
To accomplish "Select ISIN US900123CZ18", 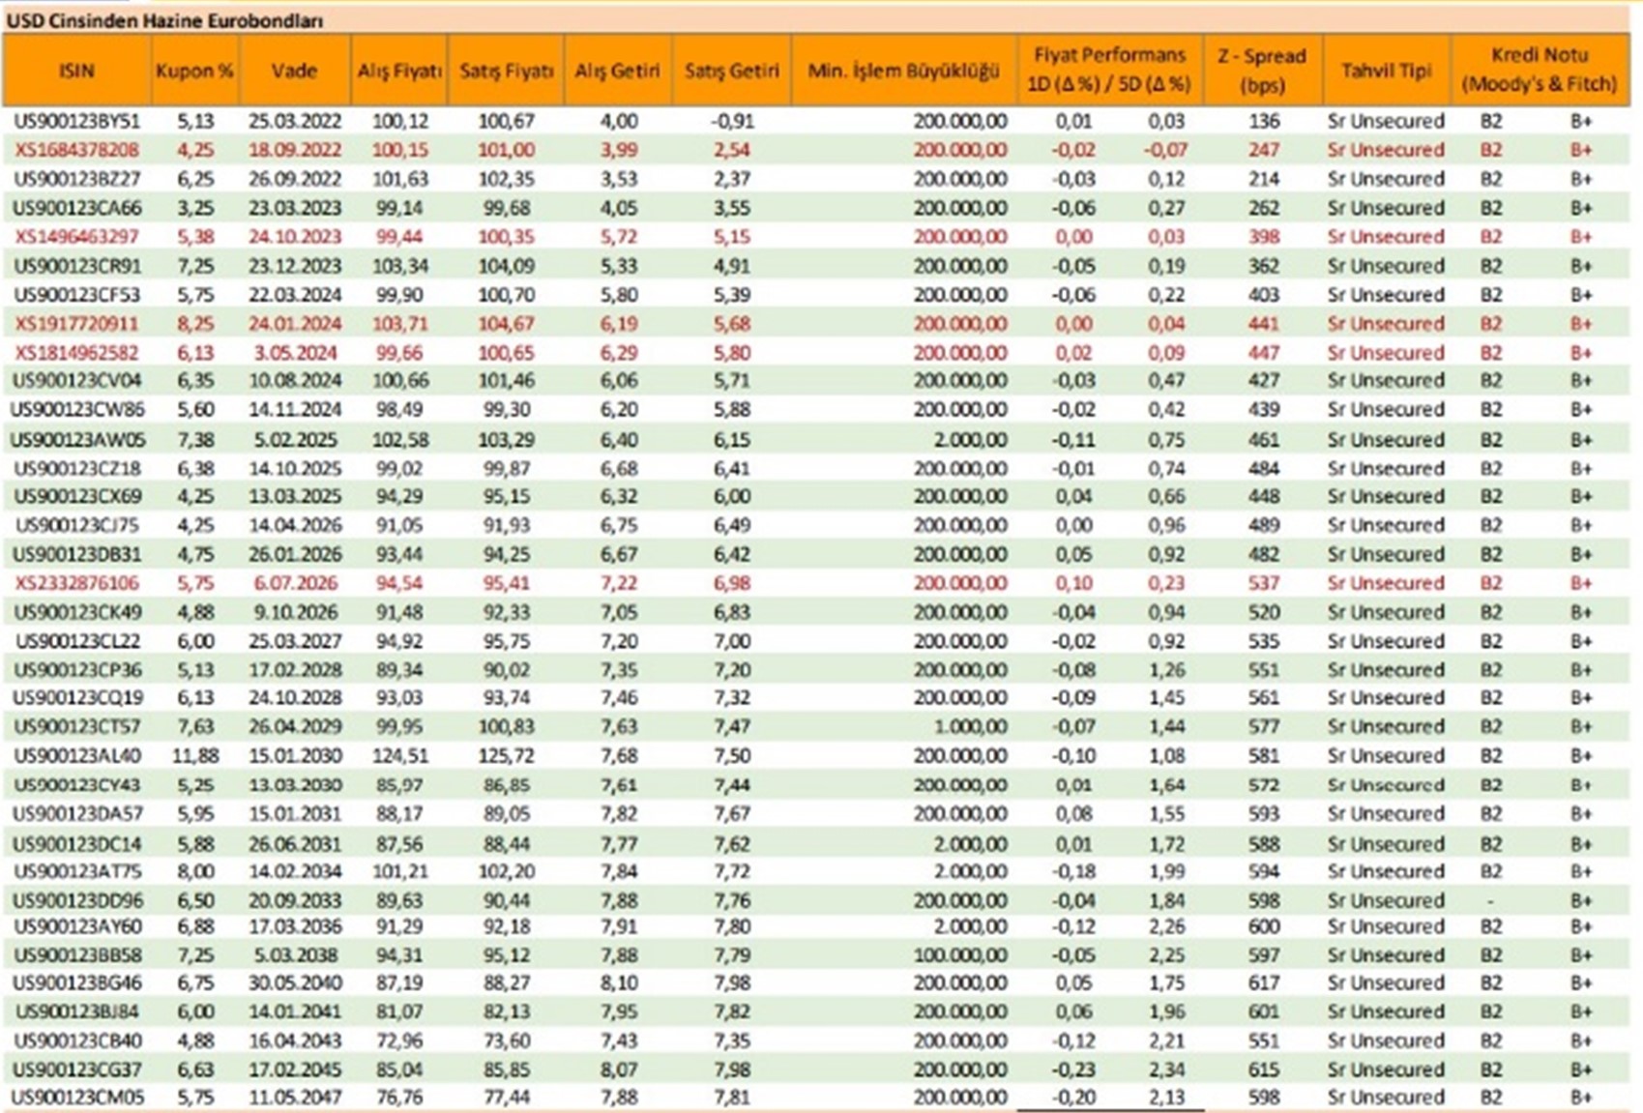I will pos(76,469).
